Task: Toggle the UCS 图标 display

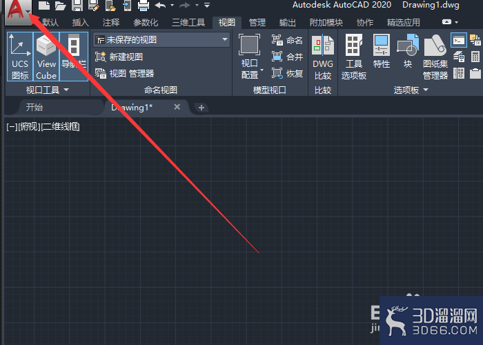Action: coord(20,57)
